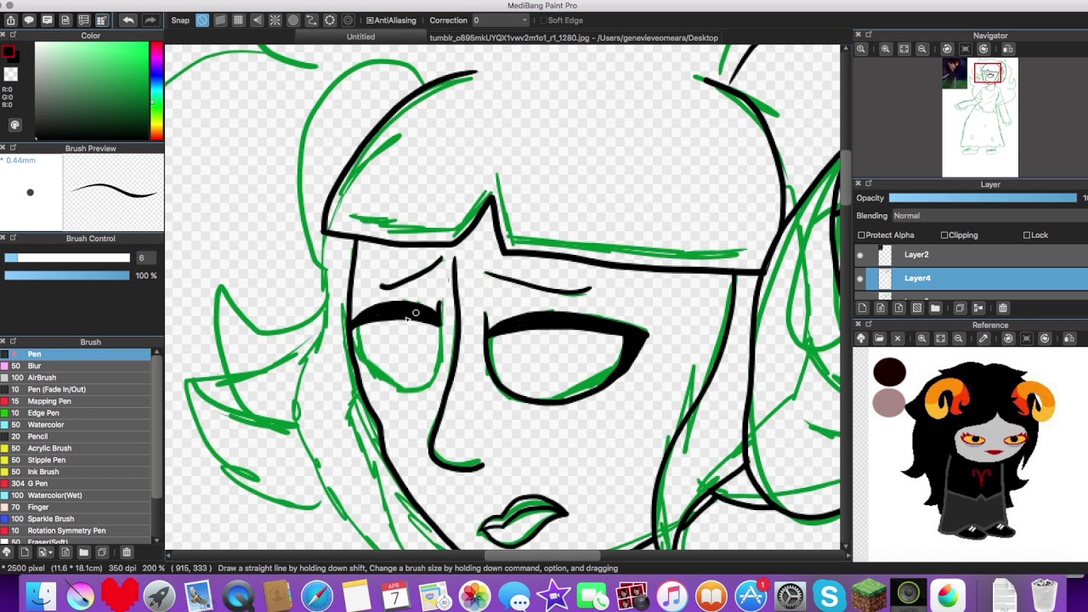Duplicate the current layer
Screen dimensions: 1088x612
pyautogui.click(x=960, y=308)
